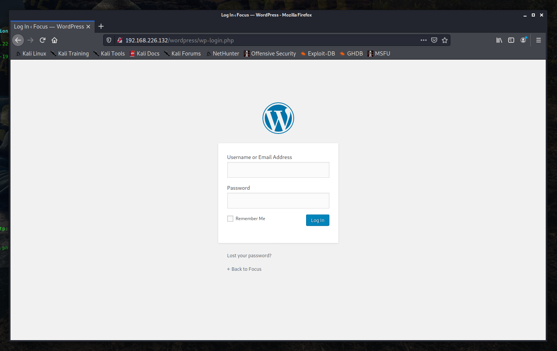The image size is (557, 351).
Task: Open the Firefox hamburger menu
Action: [x=539, y=40]
